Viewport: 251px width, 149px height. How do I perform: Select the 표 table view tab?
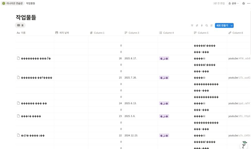[x=20, y=25]
